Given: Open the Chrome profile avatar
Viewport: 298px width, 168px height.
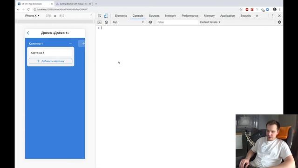Looking at the screenshot, I should coord(274,9).
